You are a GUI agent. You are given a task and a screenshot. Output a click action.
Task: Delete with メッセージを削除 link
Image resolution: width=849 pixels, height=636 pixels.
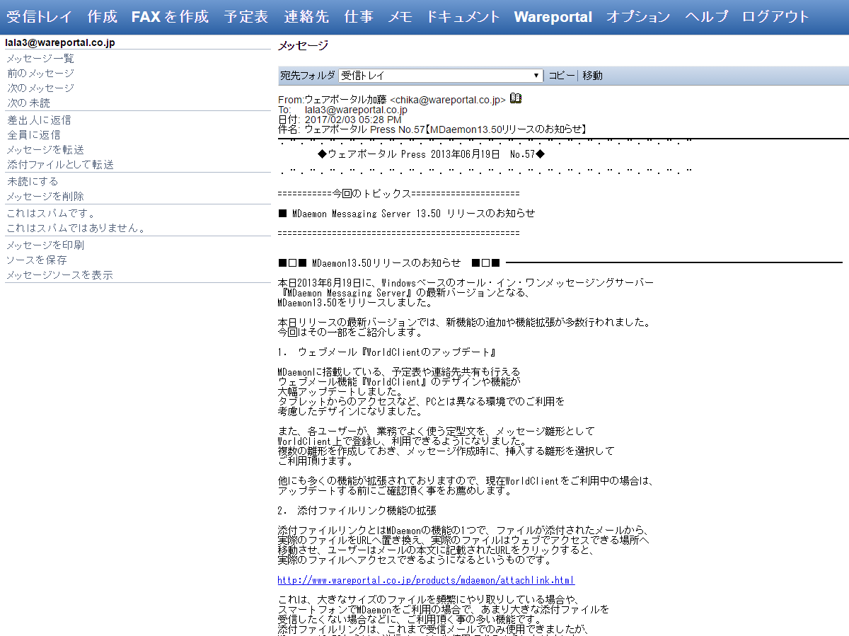45,197
